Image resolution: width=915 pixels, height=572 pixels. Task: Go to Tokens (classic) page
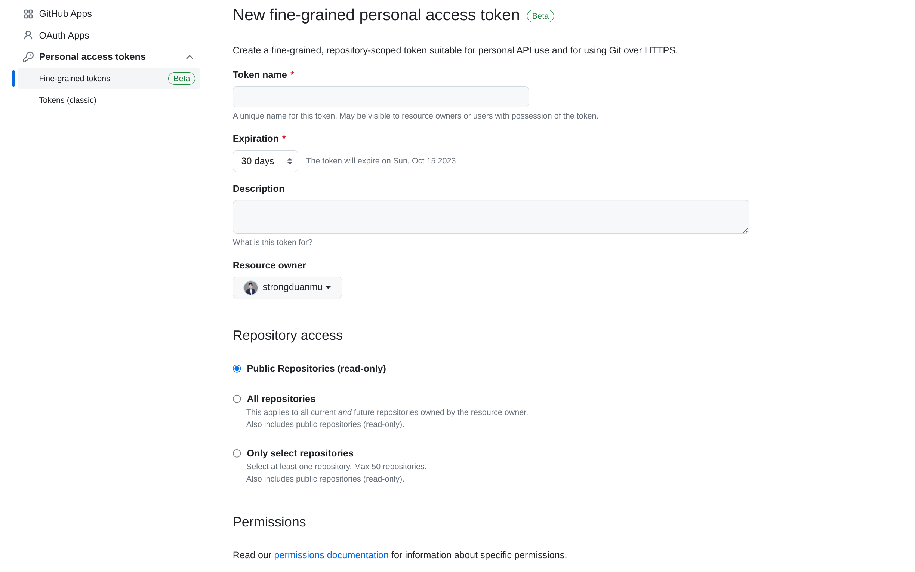tap(68, 100)
